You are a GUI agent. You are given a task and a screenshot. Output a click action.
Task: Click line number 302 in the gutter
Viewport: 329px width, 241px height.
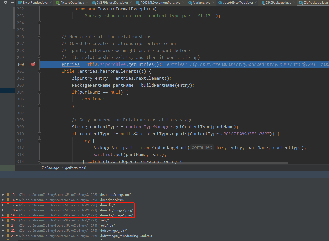pyautogui.click(x=20, y=78)
